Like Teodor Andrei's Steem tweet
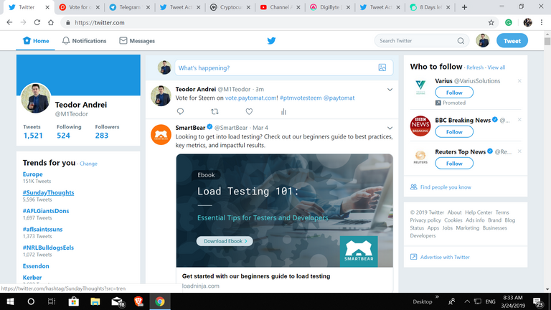Viewport: 551px width, 310px height. click(249, 111)
